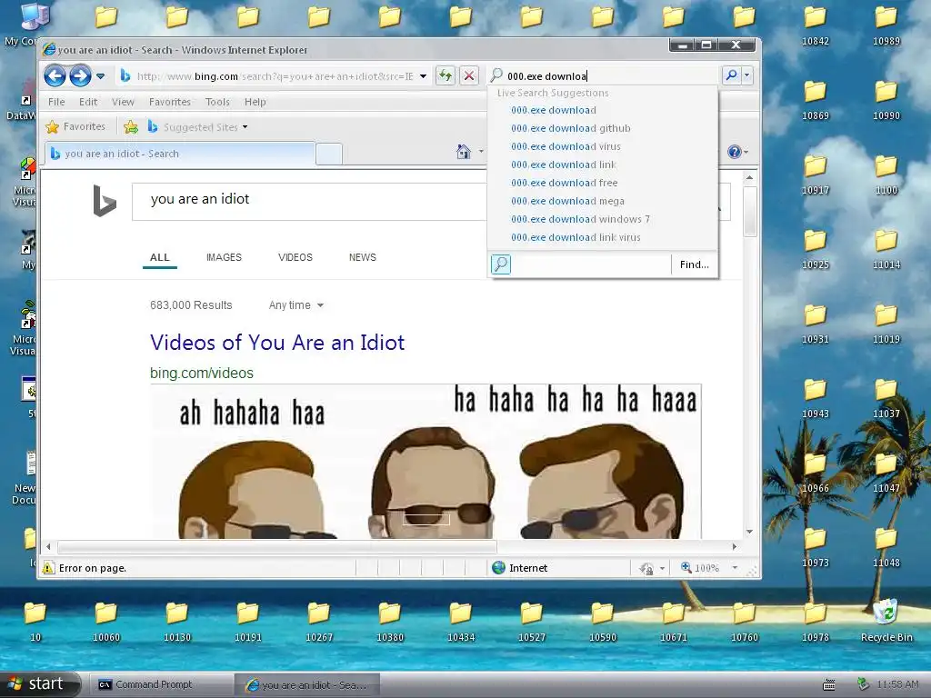
Task: Click the Windows start button
Action: (x=40, y=683)
